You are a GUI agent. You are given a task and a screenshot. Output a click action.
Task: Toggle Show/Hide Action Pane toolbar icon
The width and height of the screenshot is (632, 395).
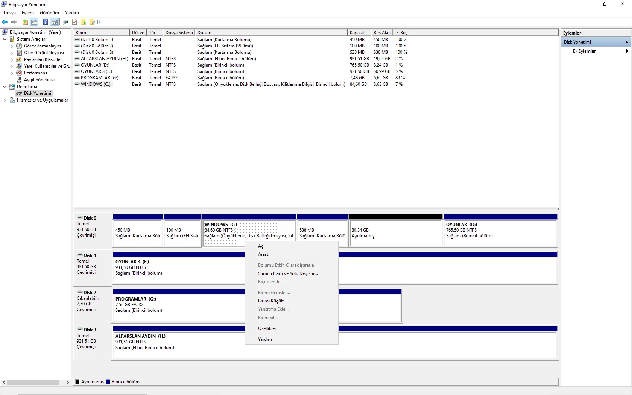click(55, 22)
